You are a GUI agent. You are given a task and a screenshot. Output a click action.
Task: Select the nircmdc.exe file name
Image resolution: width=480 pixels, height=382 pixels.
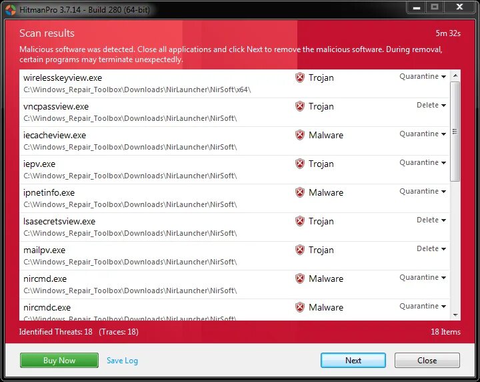(x=47, y=307)
